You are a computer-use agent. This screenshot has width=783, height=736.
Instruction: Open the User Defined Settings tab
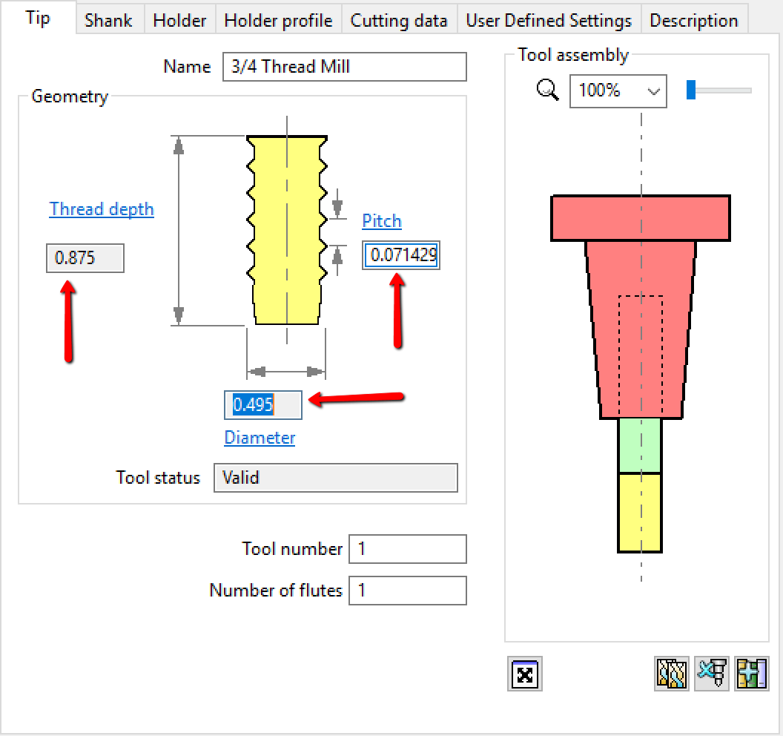(x=549, y=21)
